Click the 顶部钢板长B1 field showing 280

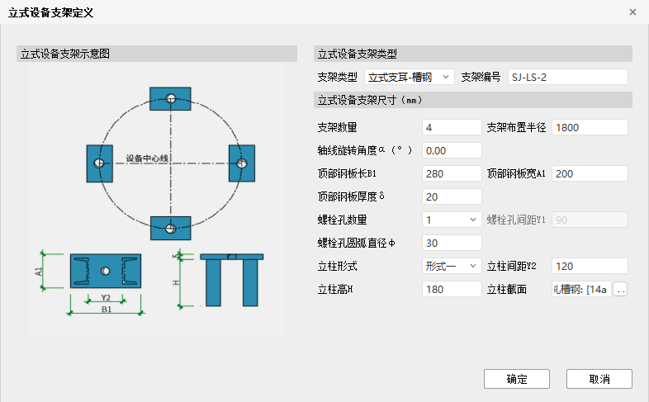(x=452, y=173)
